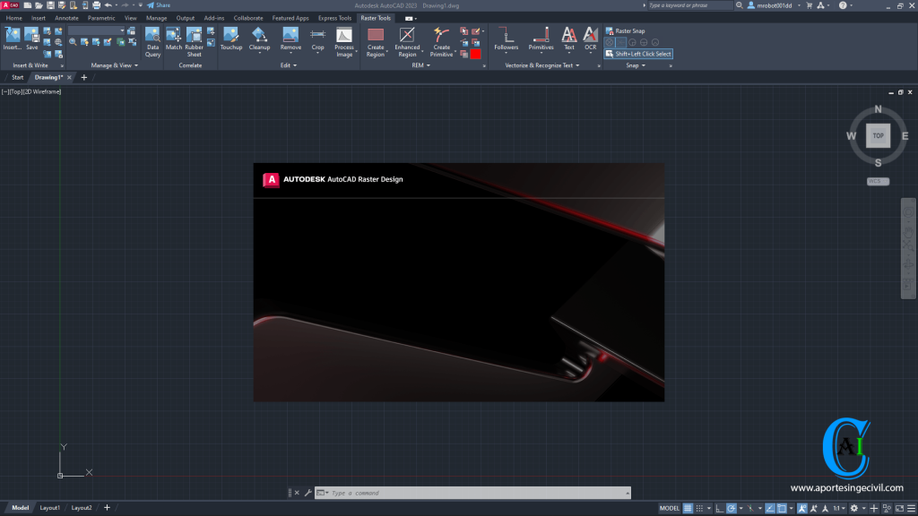Click the red REM color swatch
Screen dimensions: 918x516
coord(475,54)
